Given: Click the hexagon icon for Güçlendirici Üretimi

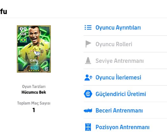Looking at the screenshot, I should pos(88,94).
